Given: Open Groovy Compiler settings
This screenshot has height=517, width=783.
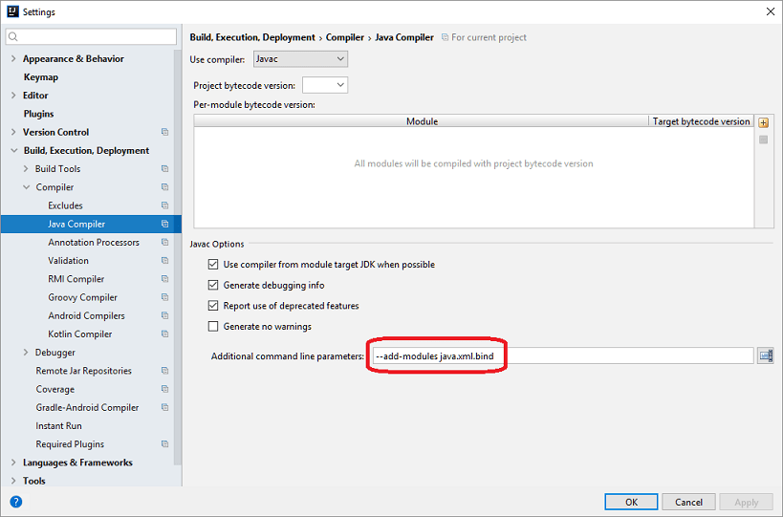Looking at the screenshot, I should point(82,297).
